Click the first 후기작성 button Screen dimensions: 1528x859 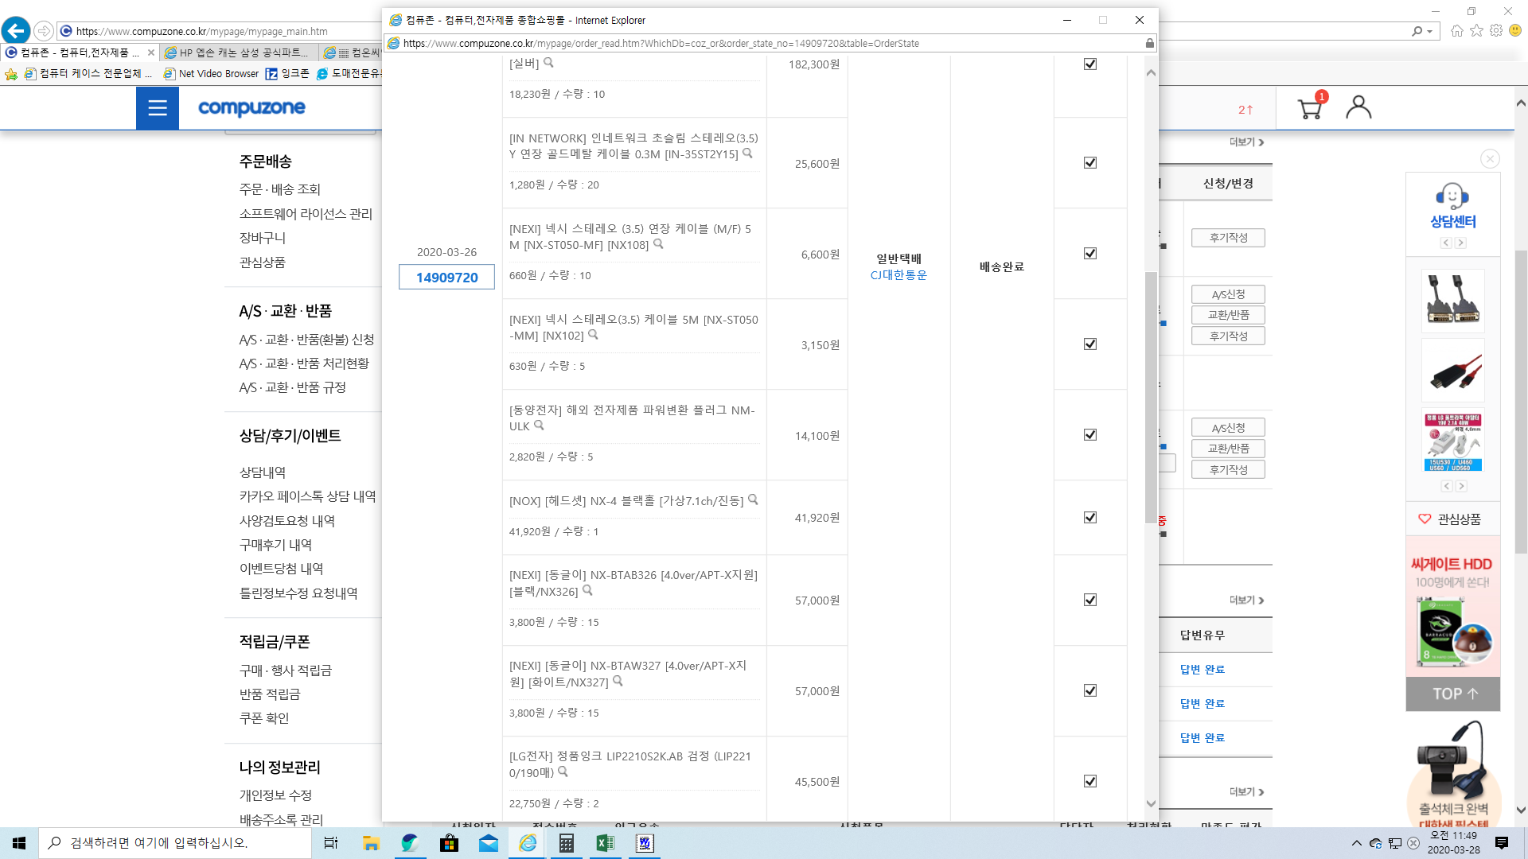coord(1228,238)
